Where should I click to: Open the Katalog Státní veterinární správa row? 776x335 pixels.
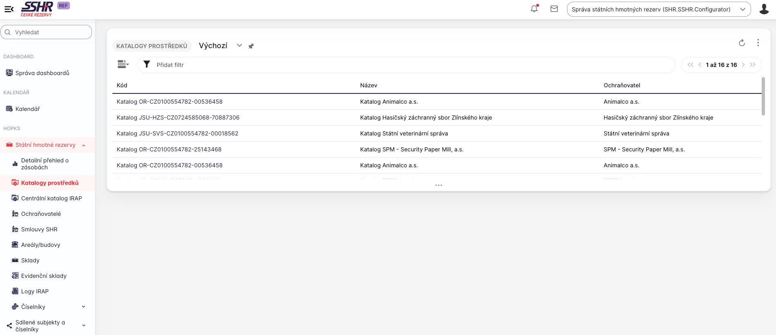coord(404,133)
